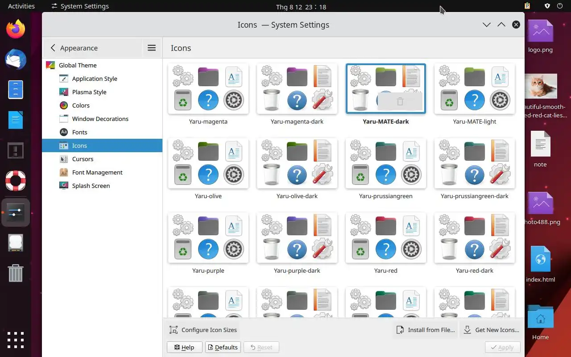Click Install from File... button

coord(426,330)
